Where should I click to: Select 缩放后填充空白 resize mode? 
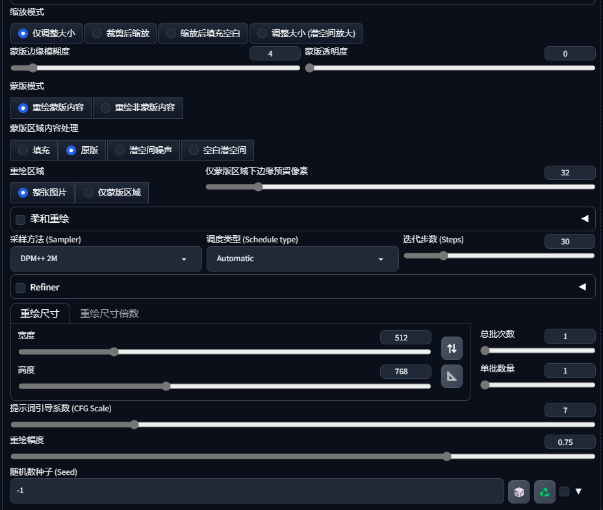tap(203, 34)
